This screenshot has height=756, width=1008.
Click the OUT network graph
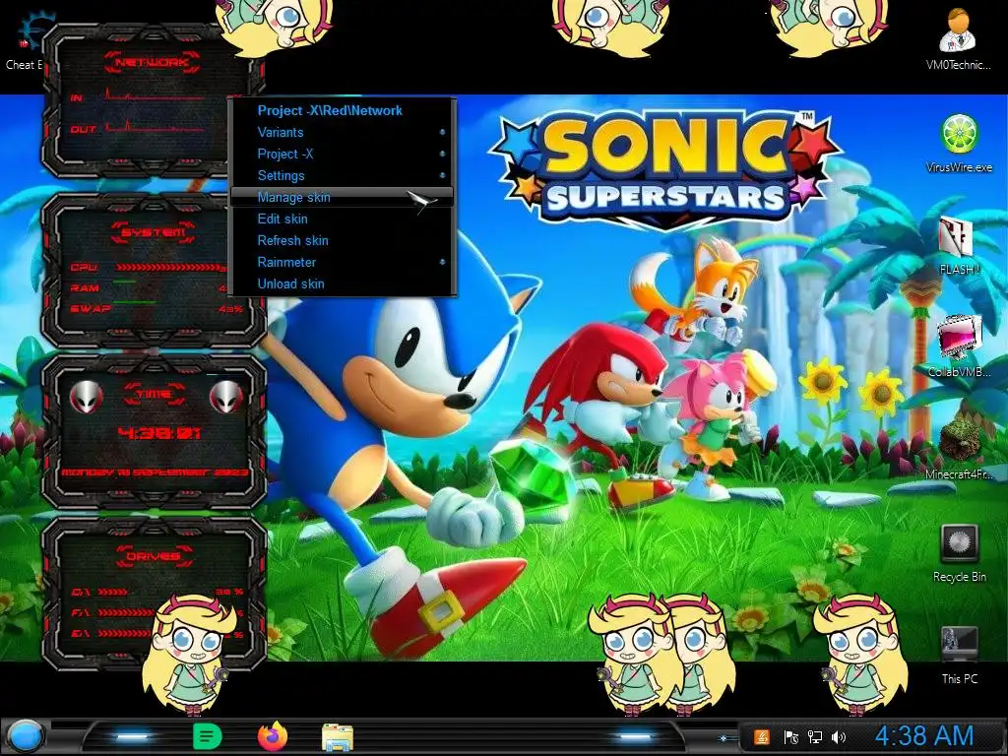tap(156, 125)
